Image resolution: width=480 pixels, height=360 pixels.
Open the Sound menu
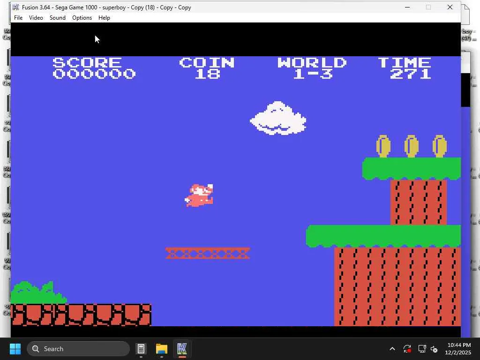pyautogui.click(x=58, y=18)
